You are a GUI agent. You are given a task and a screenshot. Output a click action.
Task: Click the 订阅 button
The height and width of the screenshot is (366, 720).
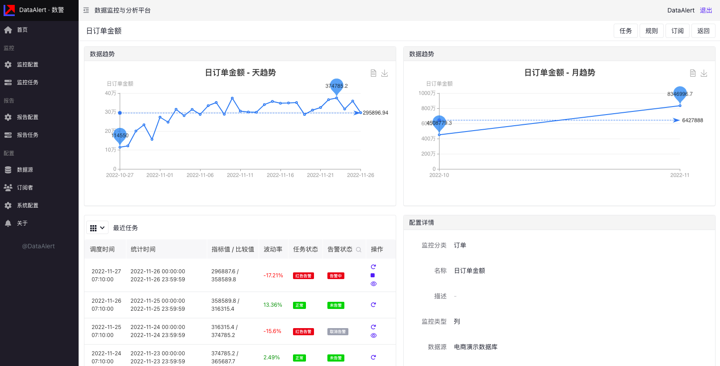click(677, 31)
